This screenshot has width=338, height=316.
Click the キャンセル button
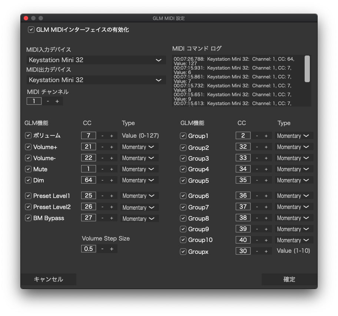[49, 279]
